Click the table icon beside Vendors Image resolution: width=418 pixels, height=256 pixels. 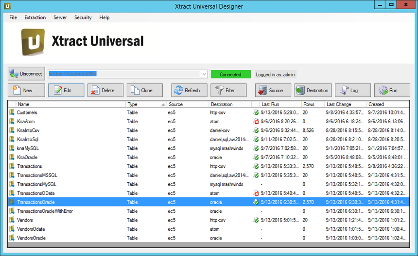(x=12, y=220)
